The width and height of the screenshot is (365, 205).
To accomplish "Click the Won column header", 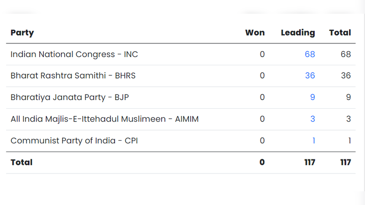I will pyautogui.click(x=255, y=32).
